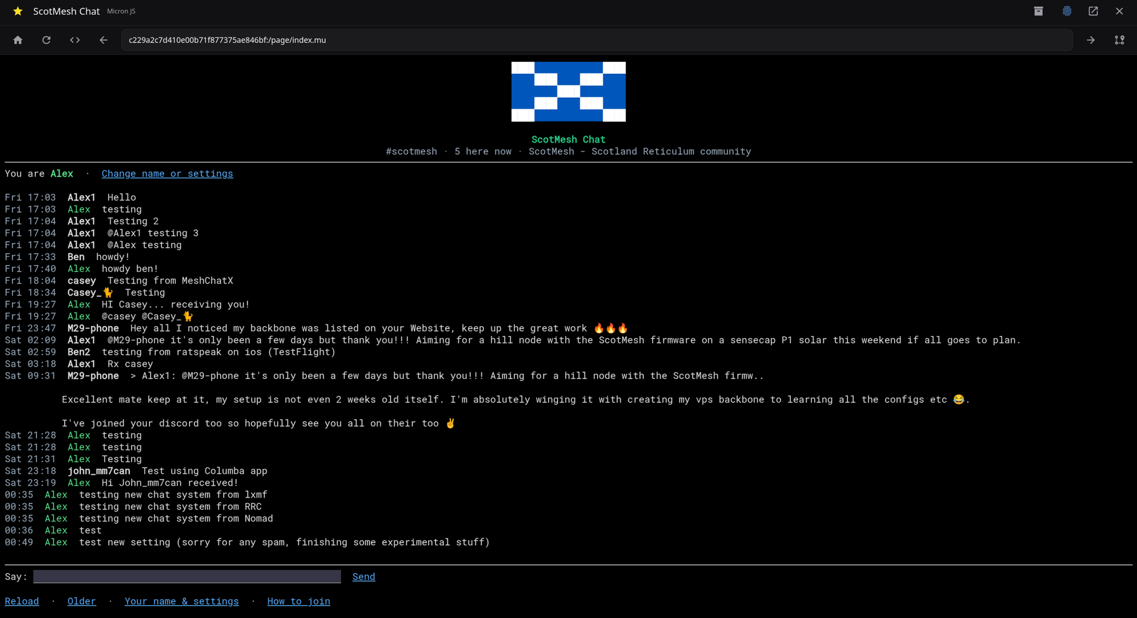This screenshot has height=618, width=1137.
Task: Click the favorite star icon
Action: click(x=18, y=11)
